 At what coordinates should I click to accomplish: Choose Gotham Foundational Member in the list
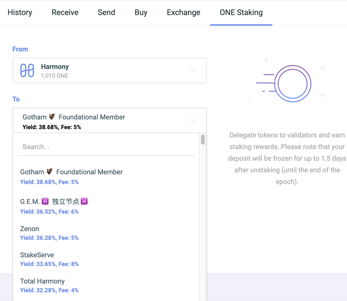pyautogui.click(x=106, y=176)
